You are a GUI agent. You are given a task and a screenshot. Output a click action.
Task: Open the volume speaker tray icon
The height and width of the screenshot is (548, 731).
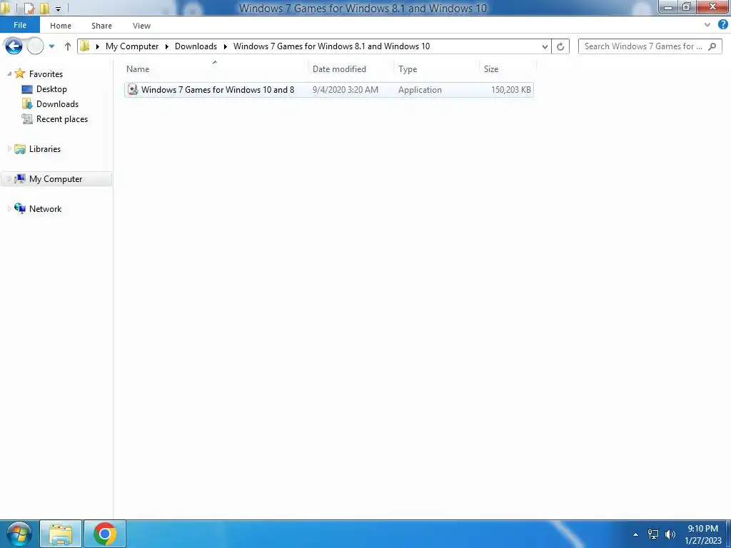(670, 534)
